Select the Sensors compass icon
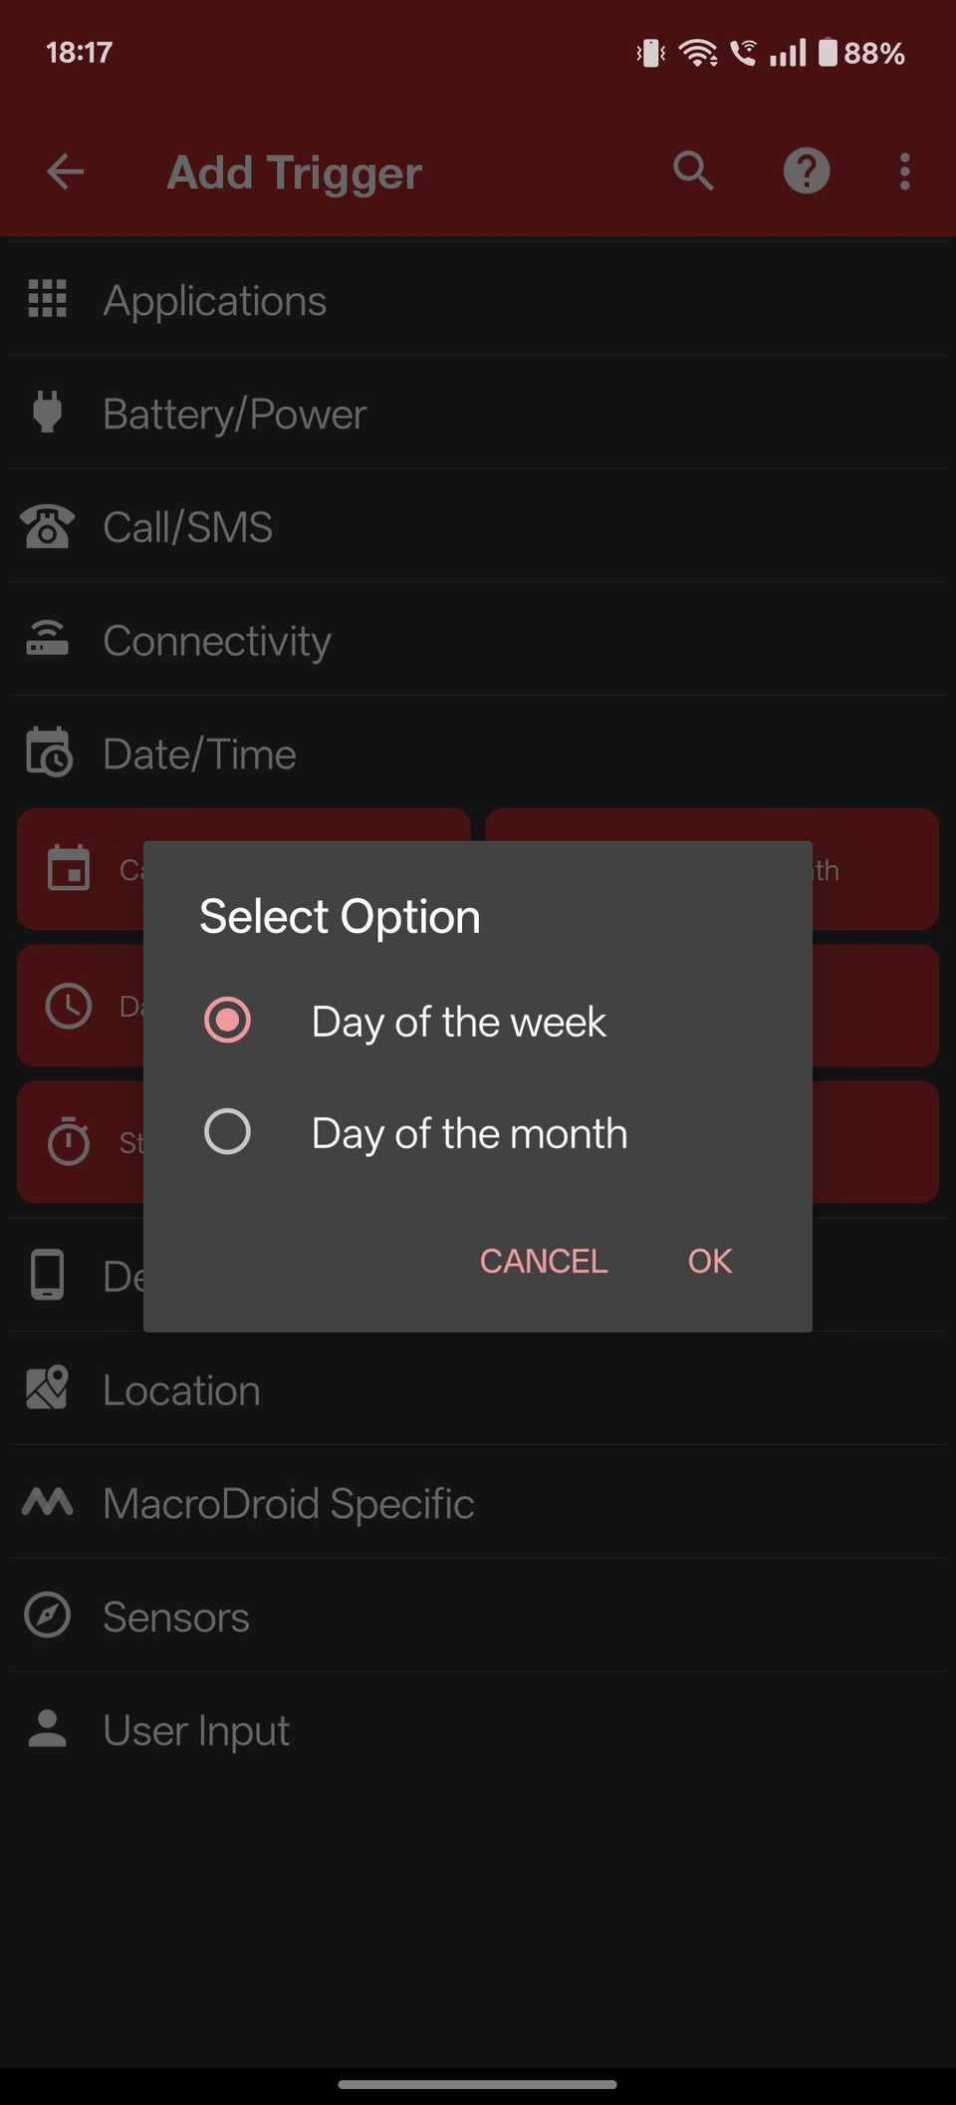This screenshot has height=2105, width=956. (x=46, y=1616)
